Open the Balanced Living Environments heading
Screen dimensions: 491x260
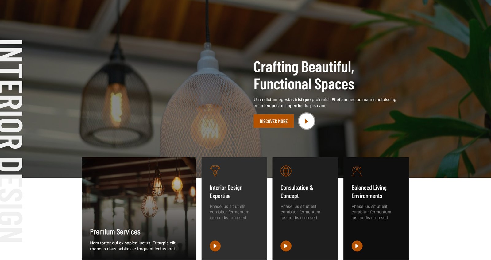pyautogui.click(x=369, y=192)
